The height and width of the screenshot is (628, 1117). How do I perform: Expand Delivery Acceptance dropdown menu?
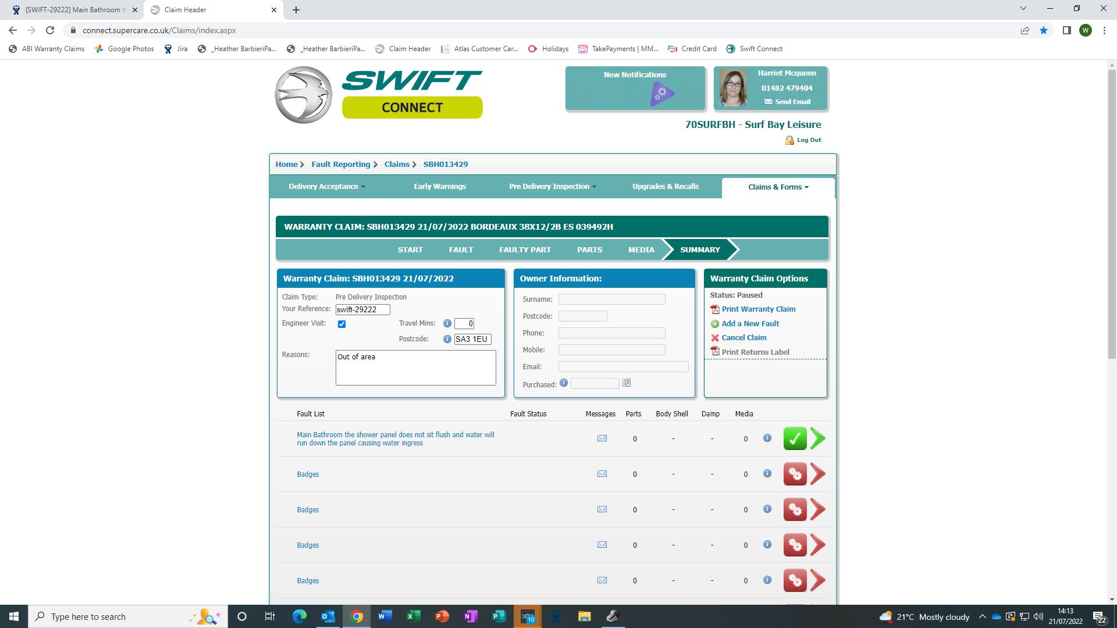click(327, 187)
